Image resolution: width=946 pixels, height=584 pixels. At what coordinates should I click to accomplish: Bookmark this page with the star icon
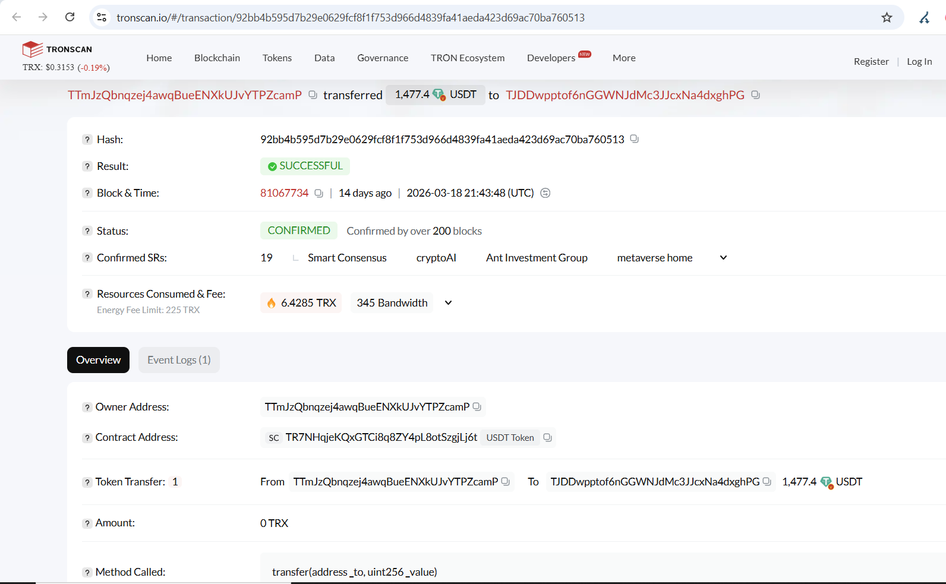[x=887, y=17]
